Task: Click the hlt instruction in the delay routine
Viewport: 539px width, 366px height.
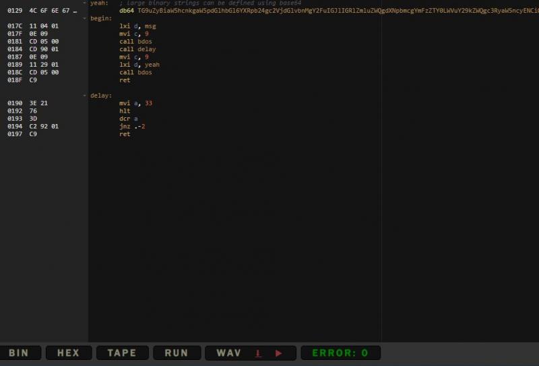Action: 125,111
